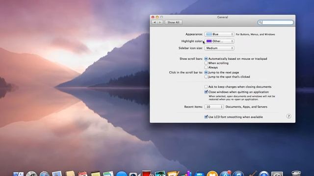The image size is (314, 176).
Task: Open the Highlight color dropdown showing Other
Action: [x=219, y=41]
